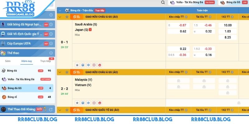Expand Giải bóng đá Ngoại hạng menu
Viewport: 249px width, 124px height.
coord(51,24)
